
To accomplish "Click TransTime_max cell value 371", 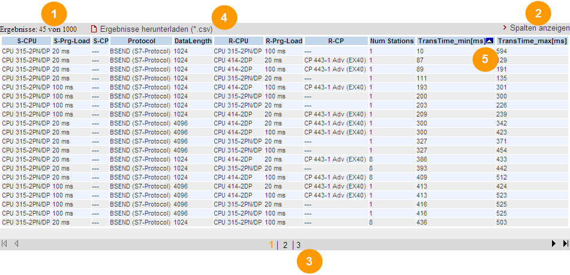I will 502,141.
